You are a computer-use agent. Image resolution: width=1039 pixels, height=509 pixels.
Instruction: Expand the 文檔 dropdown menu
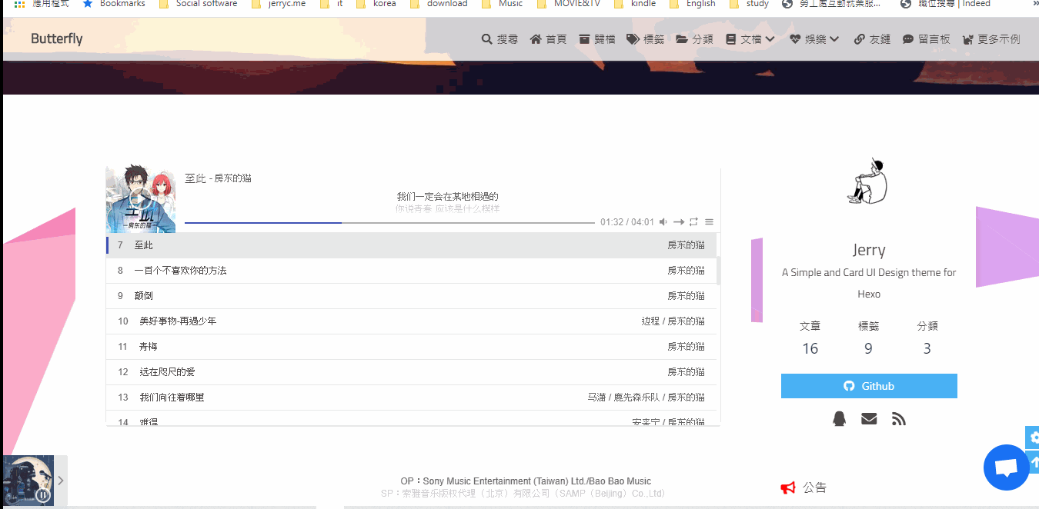click(x=750, y=39)
